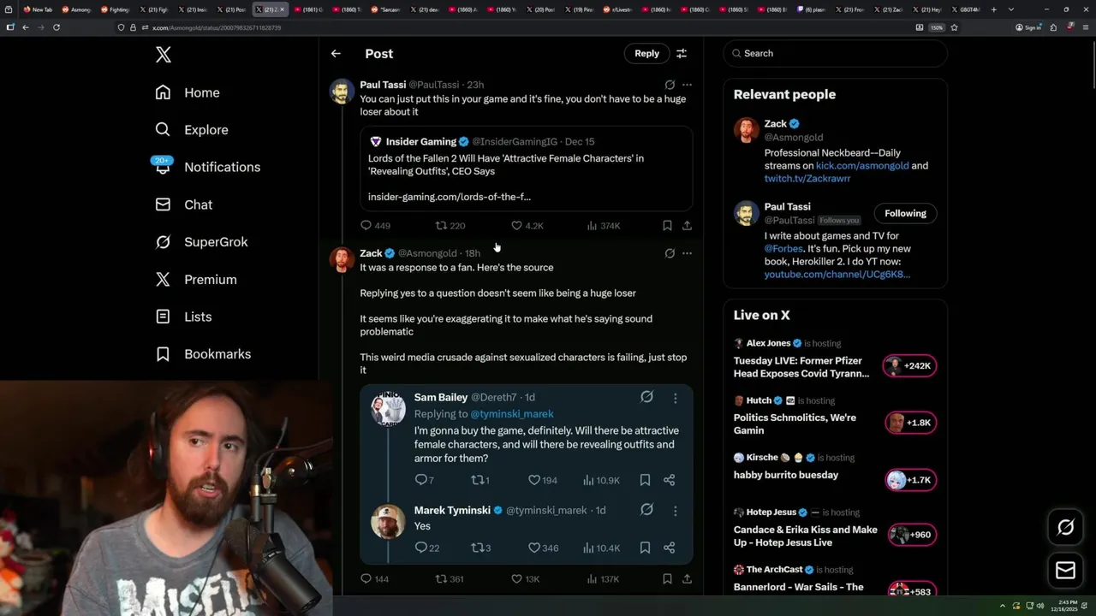The height and width of the screenshot is (616, 1096).
Task: Open Notifications in the sidebar
Action: [206, 167]
